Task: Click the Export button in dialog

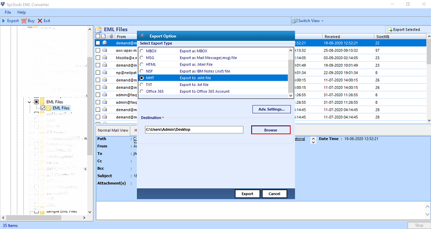Action: point(247,194)
